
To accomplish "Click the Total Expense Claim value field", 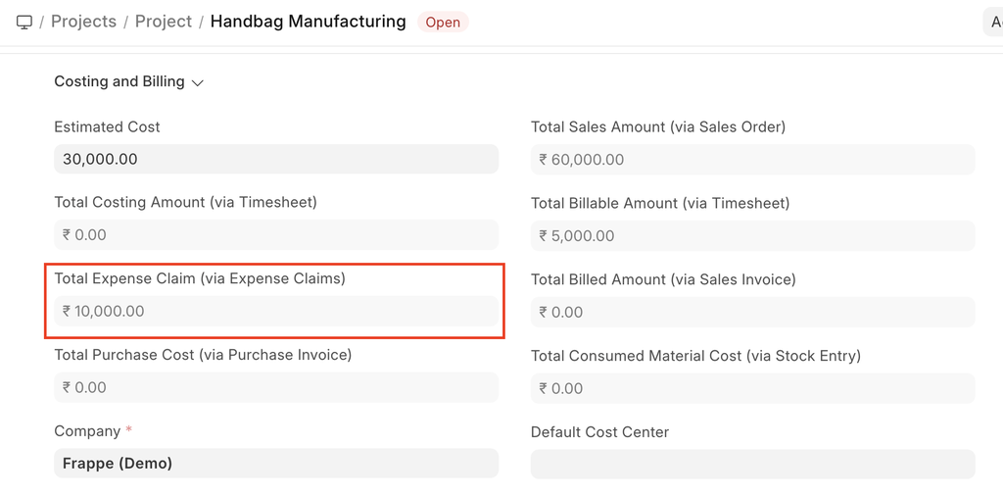I will [x=276, y=312].
